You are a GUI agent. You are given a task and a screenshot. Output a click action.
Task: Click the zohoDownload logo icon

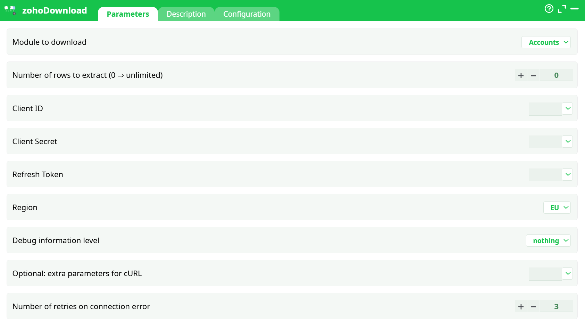pyautogui.click(x=10, y=10)
